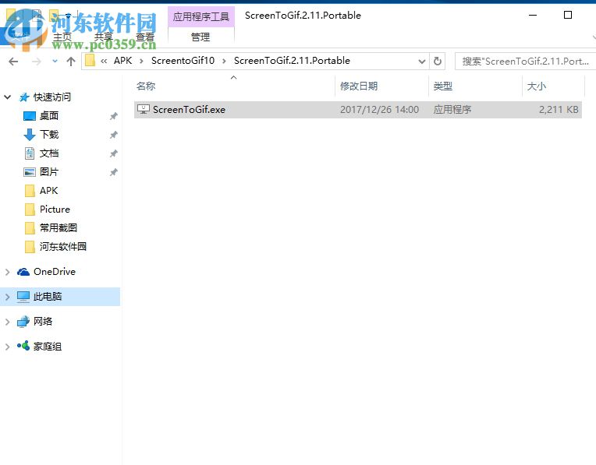The width and height of the screenshot is (596, 465).
Task: Maximize the Explorer window
Action: (567, 15)
